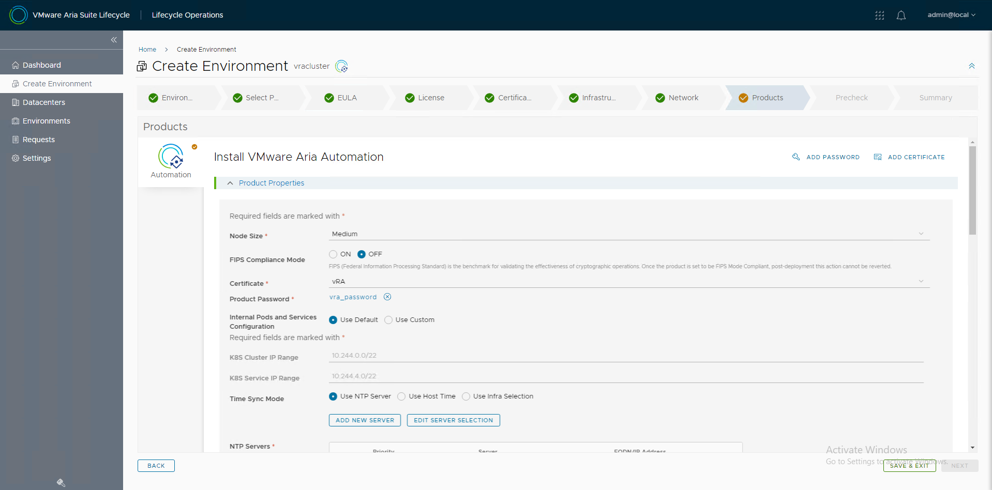Choose the Use Default pods configuration
Screen dimensions: 992x490
pos(333,320)
